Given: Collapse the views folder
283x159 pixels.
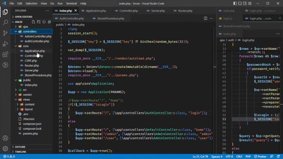Looking at the screenshot, I should click(x=31, y=100).
